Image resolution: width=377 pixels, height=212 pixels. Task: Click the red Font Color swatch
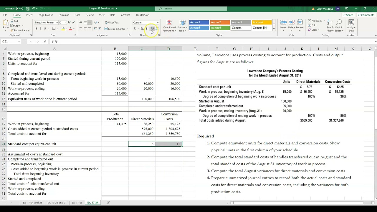point(70,29)
